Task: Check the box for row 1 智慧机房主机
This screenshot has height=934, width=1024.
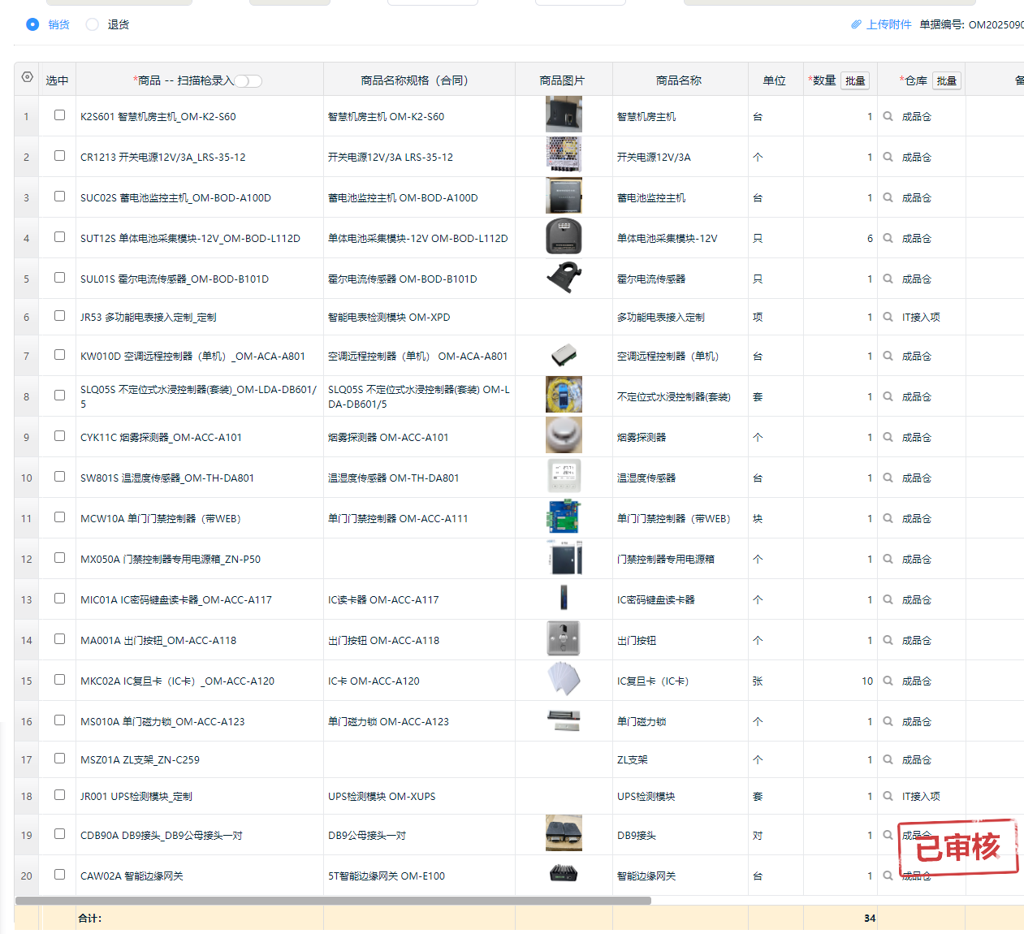Action: tap(59, 115)
